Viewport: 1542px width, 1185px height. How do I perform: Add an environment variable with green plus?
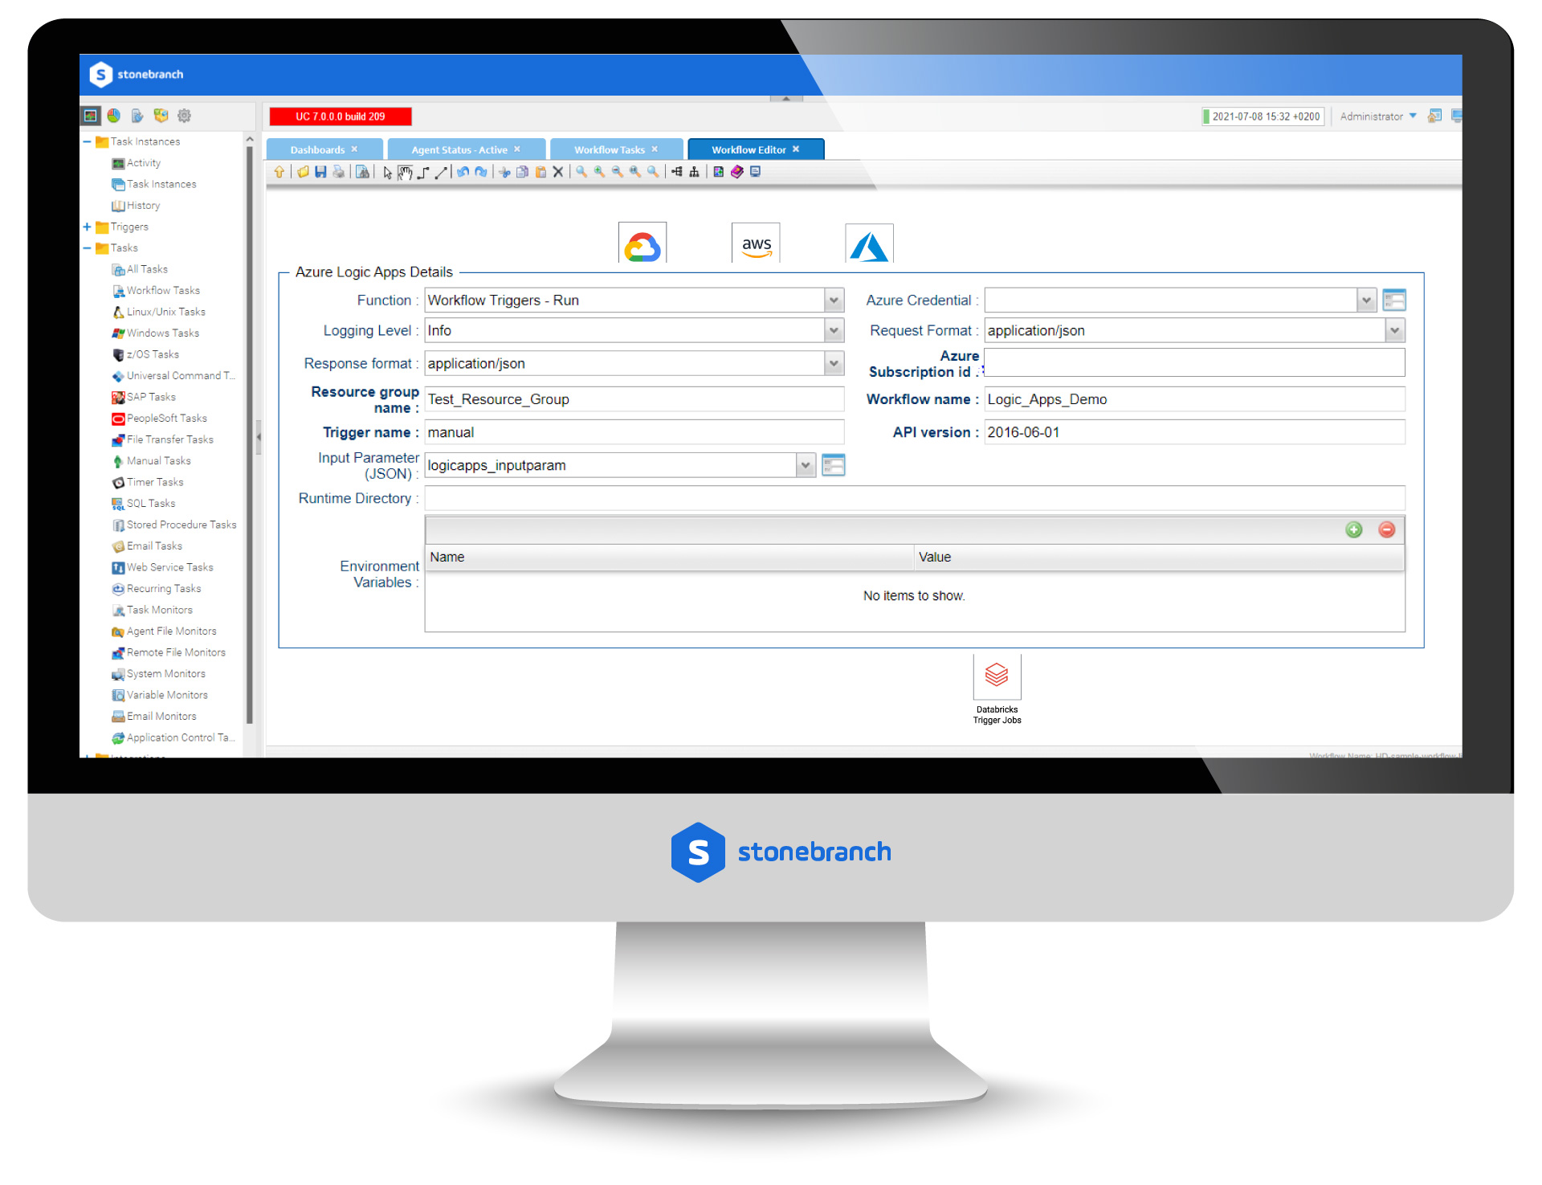click(1354, 529)
